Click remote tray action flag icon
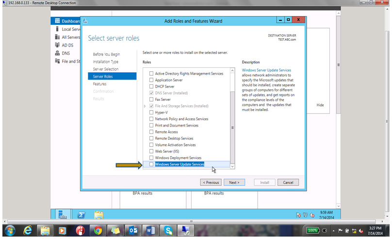The height and width of the screenshot is (239, 392). point(298,215)
